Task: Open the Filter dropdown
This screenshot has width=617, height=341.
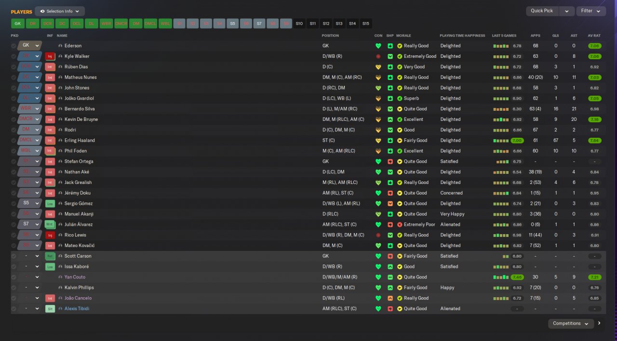Action: [x=591, y=11]
